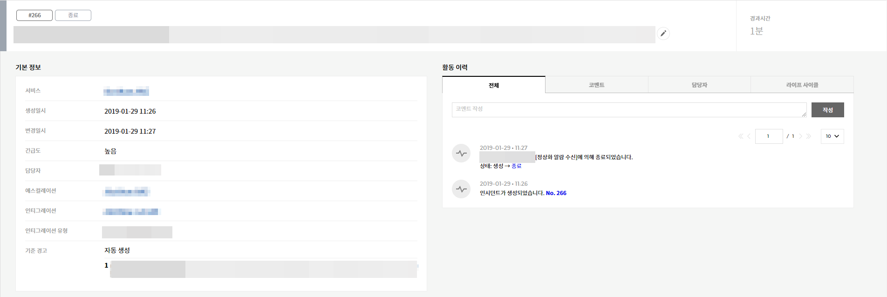The width and height of the screenshot is (887, 297).
Task: Switch to the 코멘트 tab
Action: pyautogui.click(x=596, y=85)
